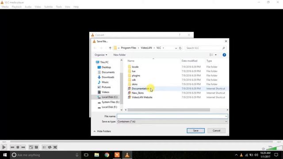Open Google Chrome from the taskbar
This screenshot has width=283, height=159.
click(107, 155)
